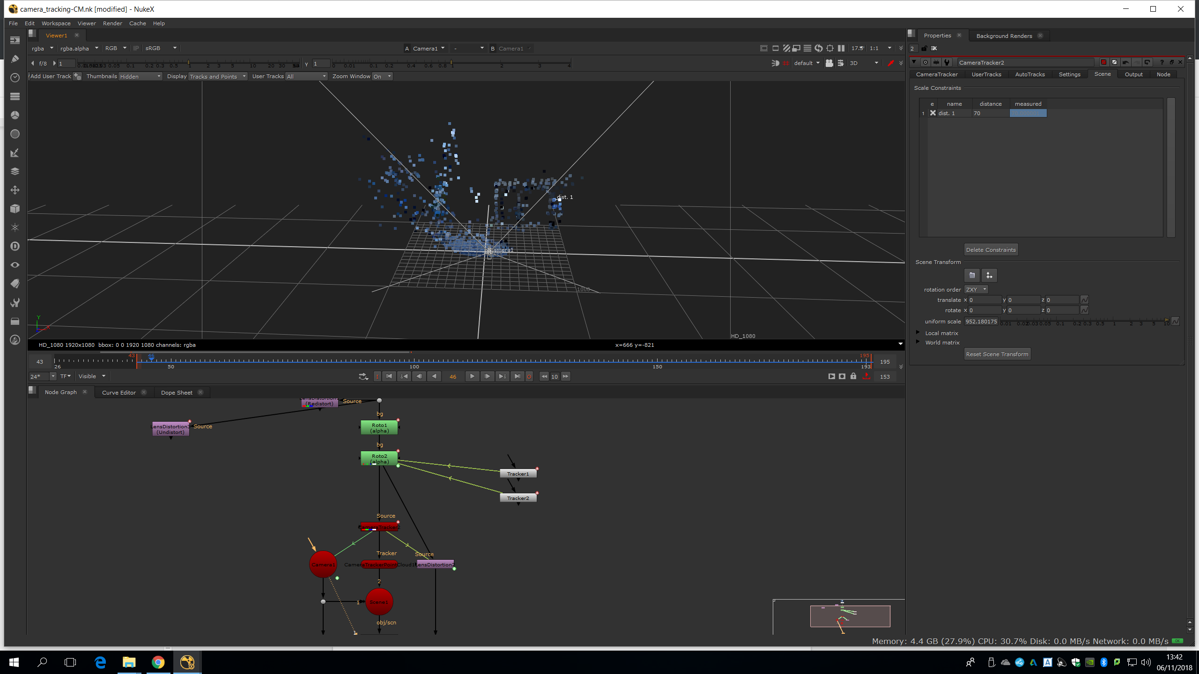Click the lock viewer camera icon
This screenshot has width=1199, height=674.
pos(829,63)
